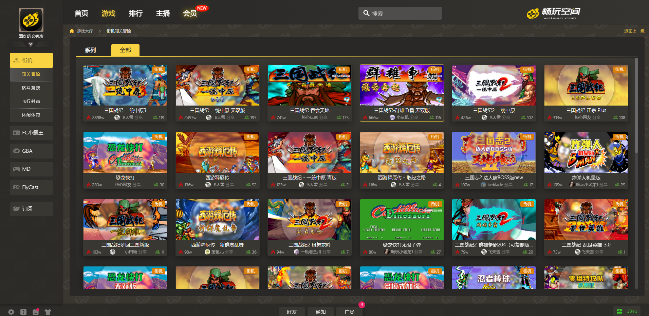Open the 通知 button at bottom

click(x=321, y=312)
